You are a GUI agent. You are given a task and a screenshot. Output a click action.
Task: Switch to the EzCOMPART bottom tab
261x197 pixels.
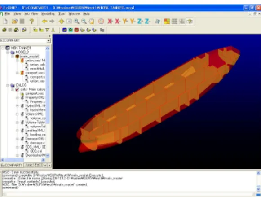point(11,165)
